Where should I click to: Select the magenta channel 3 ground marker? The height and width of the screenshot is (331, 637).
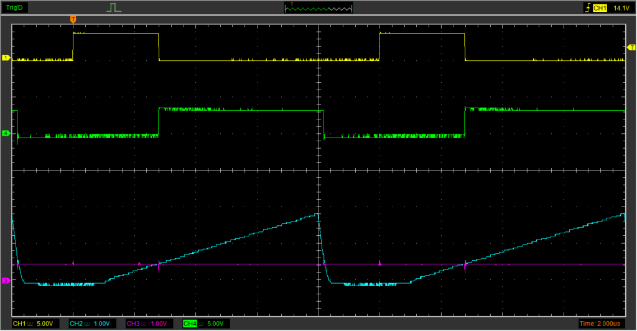point(6,281)
